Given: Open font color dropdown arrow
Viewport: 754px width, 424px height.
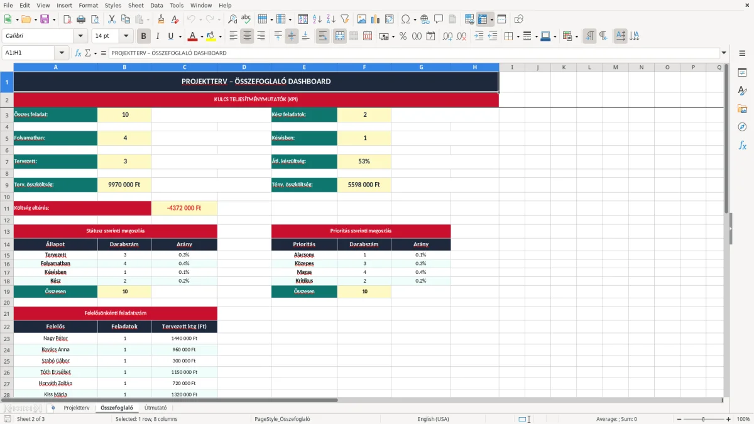Looking at the screenshot, I should point(202,36).
